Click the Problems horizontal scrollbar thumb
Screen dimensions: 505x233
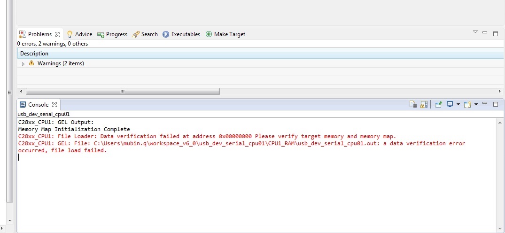click(x=123, y=92)
